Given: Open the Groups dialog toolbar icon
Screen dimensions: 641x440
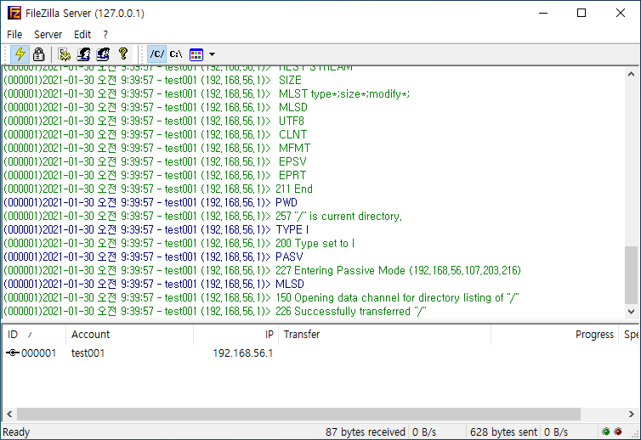Looking at the screenshot, I should tap(103, 54).
